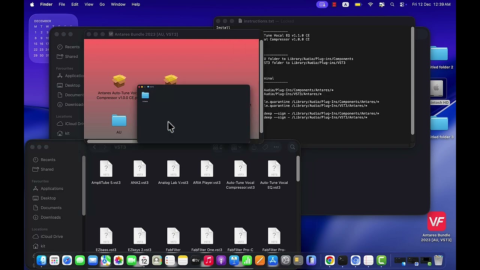480x270 pixels.
Task: Click the instructions.txt window scrollbar
Action: tap(412, 81)
